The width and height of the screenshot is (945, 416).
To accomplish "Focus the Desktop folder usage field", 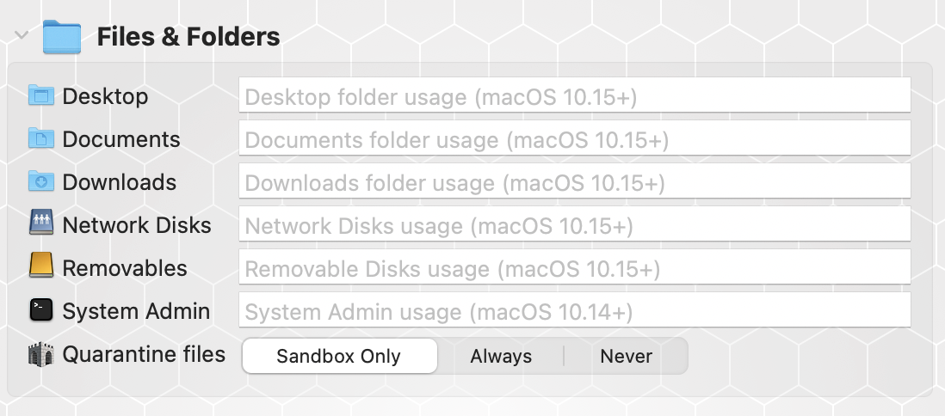I will tap(574, 95).
